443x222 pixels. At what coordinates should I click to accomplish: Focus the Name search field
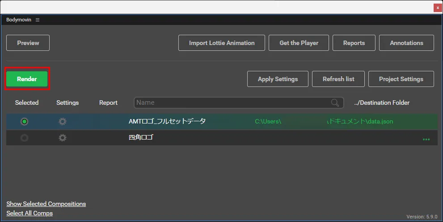232,103
